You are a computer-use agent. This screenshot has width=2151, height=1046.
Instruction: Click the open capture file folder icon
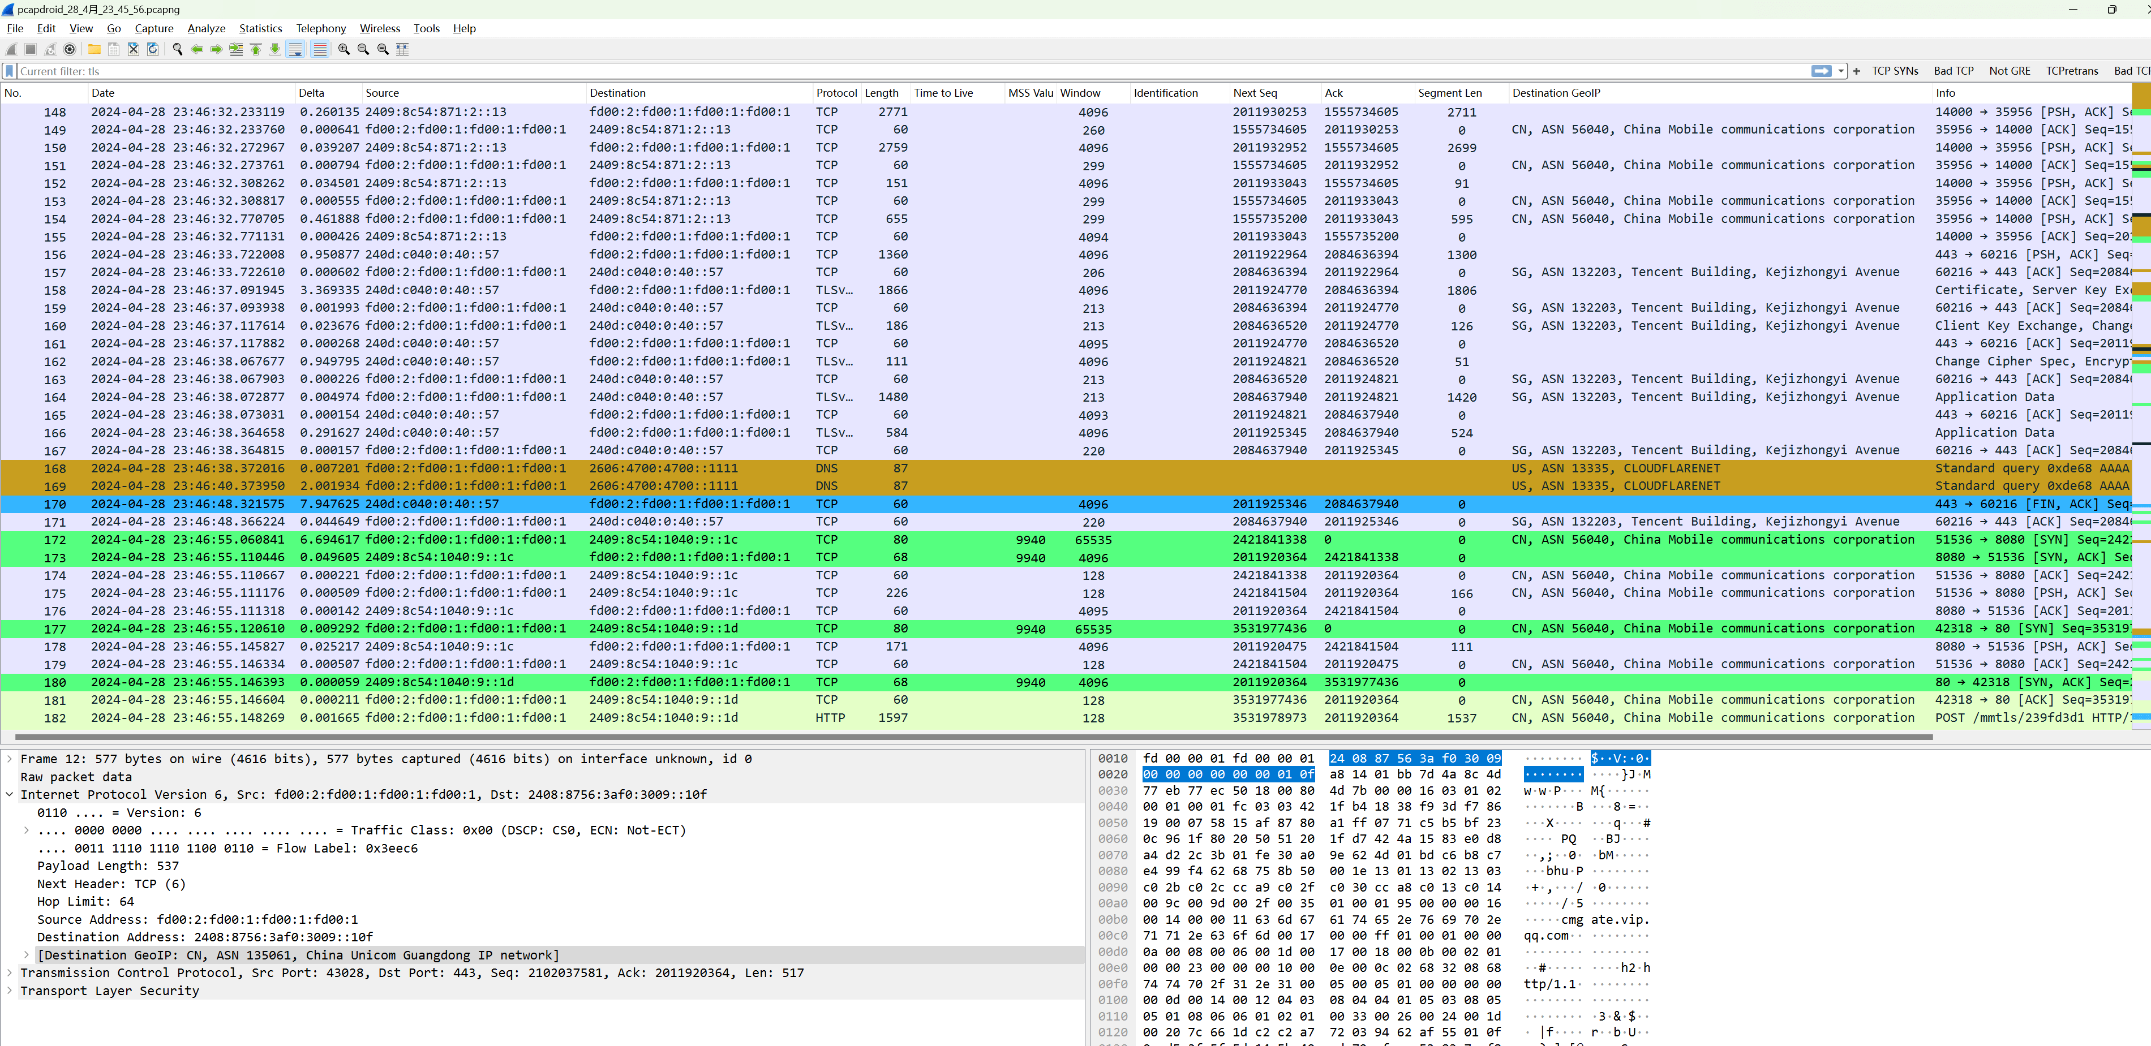click(x=95, y=49)
